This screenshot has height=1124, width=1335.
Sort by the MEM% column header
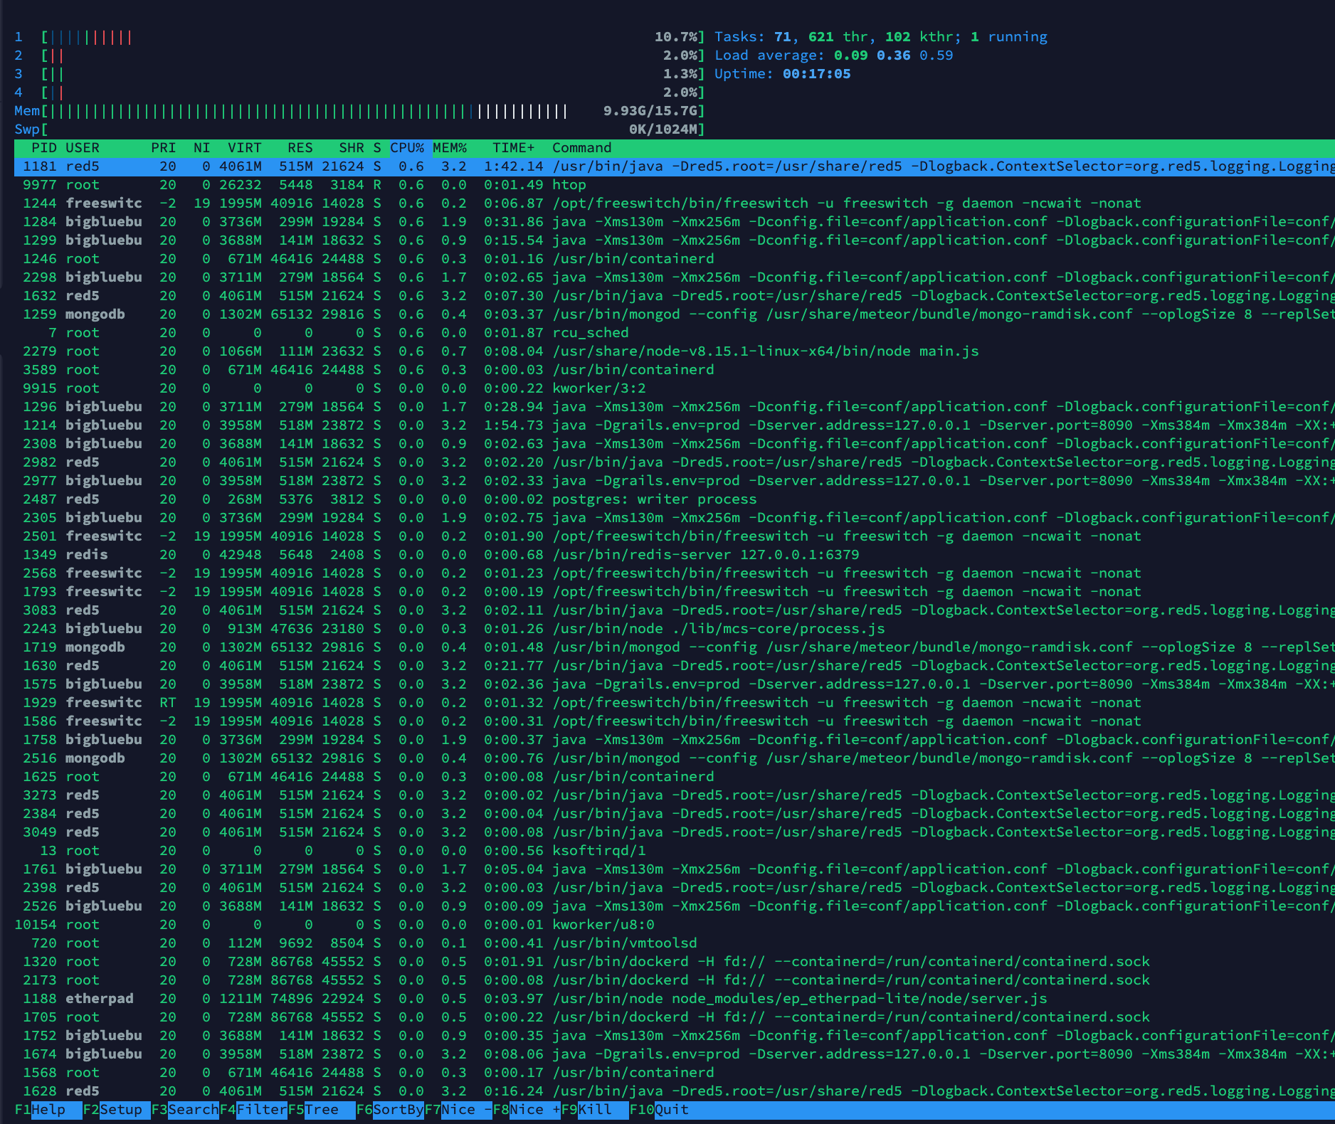[450, 148]
